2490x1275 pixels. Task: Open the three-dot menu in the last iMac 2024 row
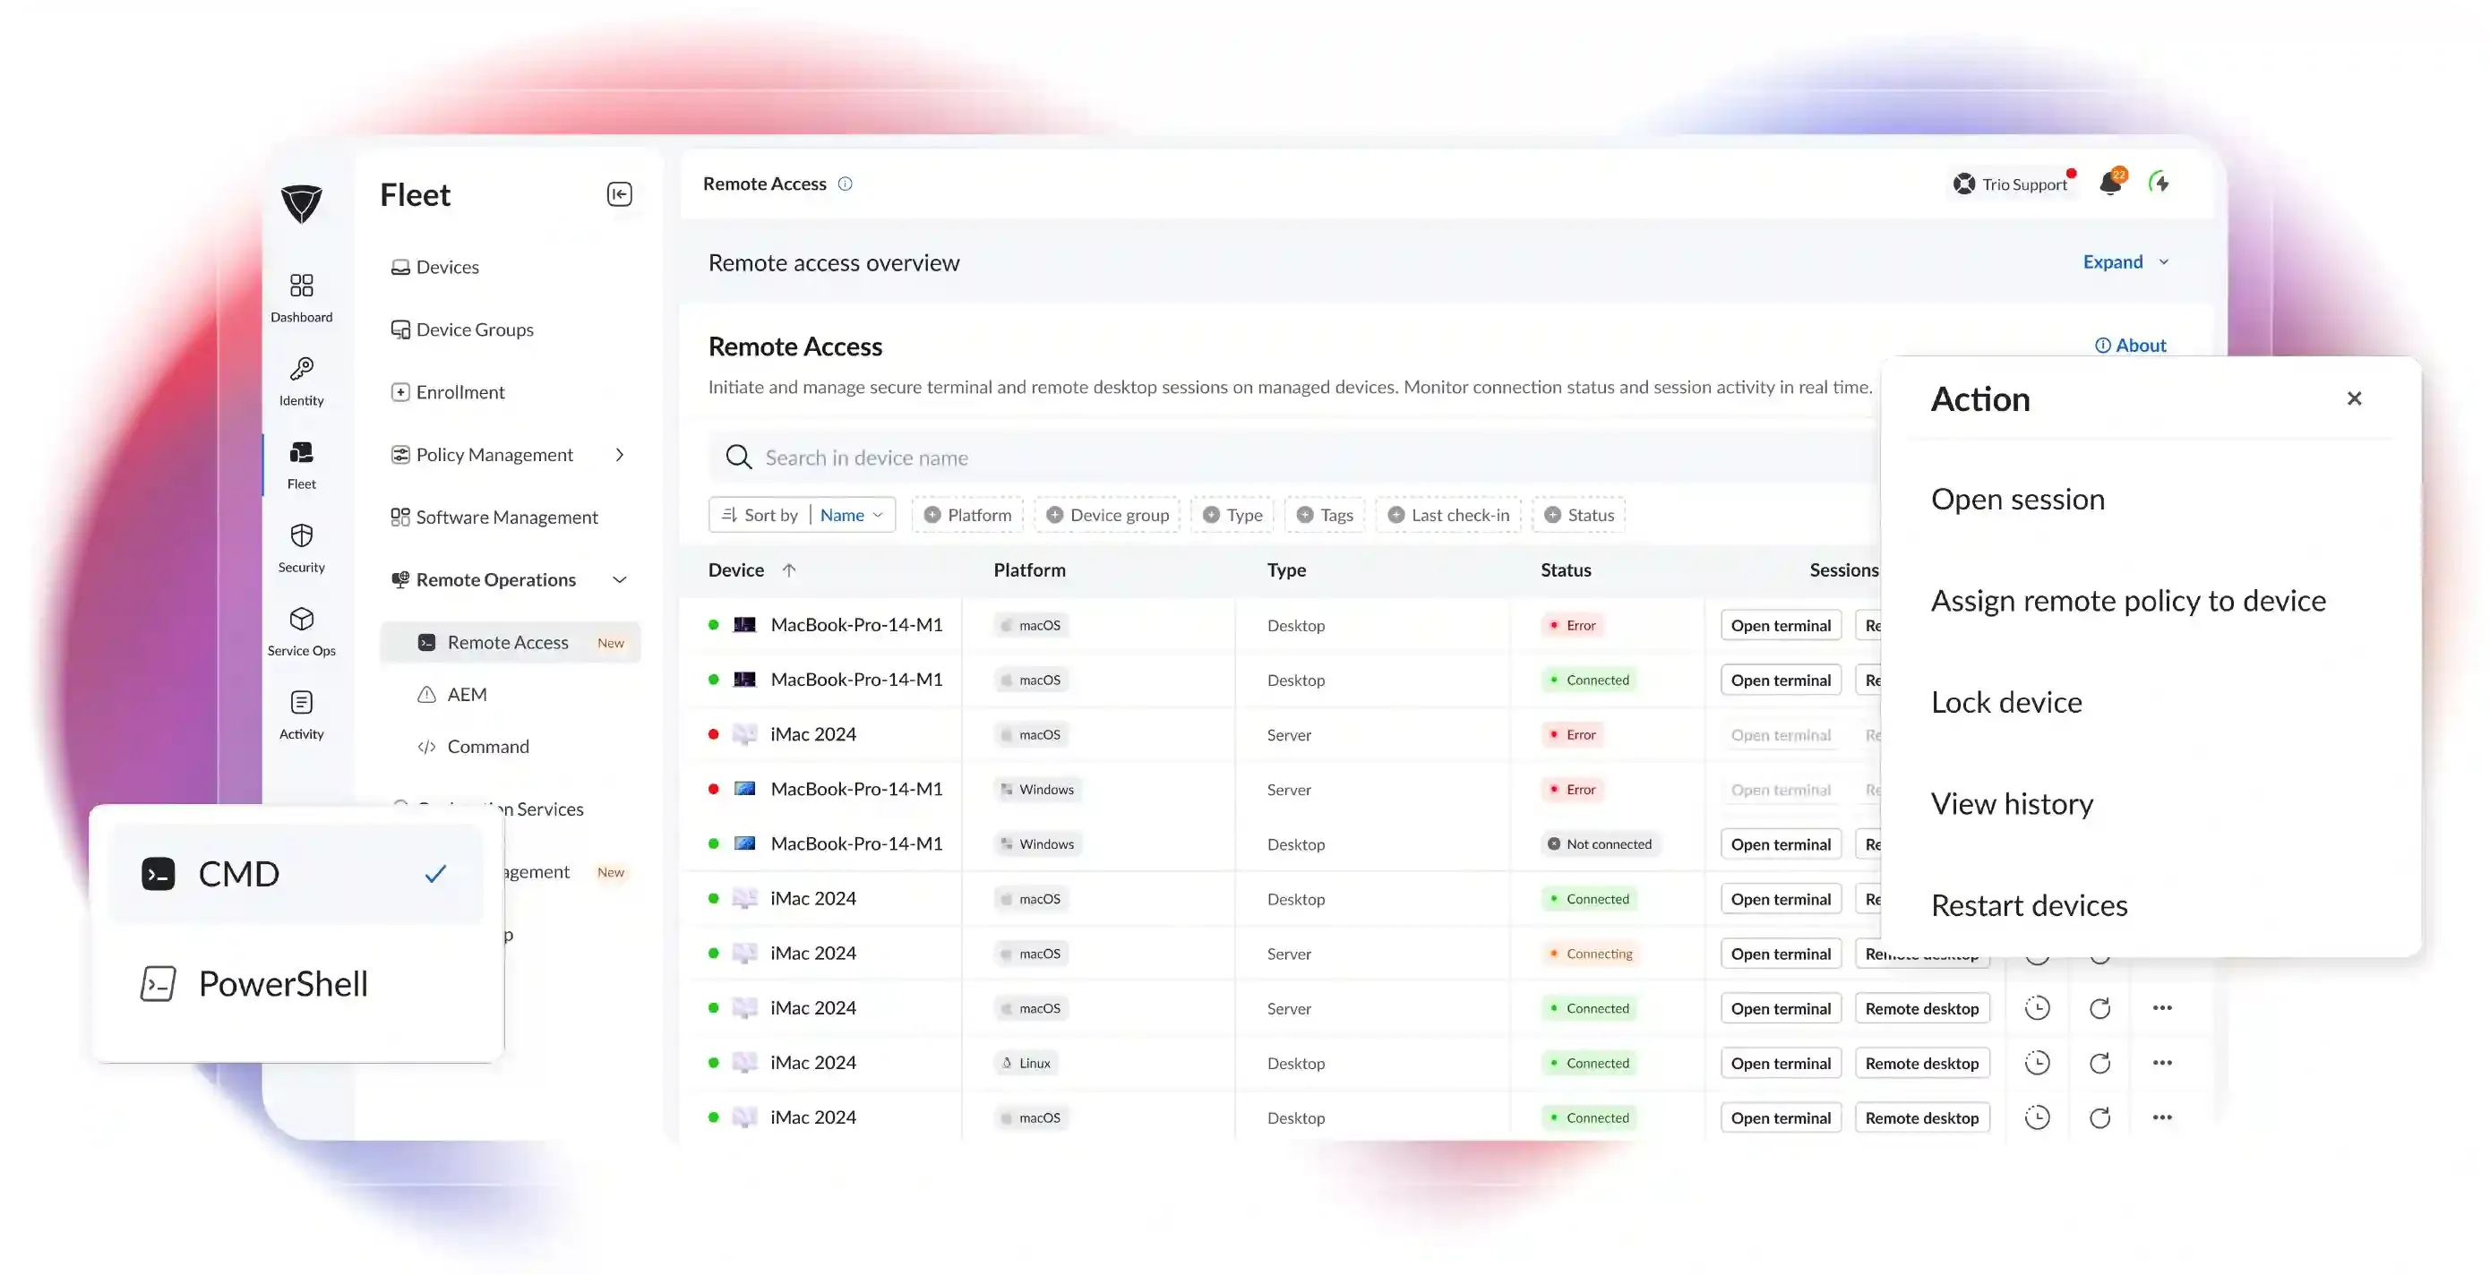[x=2162, y=1117]
